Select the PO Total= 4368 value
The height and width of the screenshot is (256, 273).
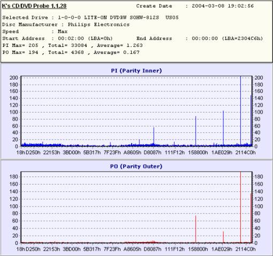(66, 52)
